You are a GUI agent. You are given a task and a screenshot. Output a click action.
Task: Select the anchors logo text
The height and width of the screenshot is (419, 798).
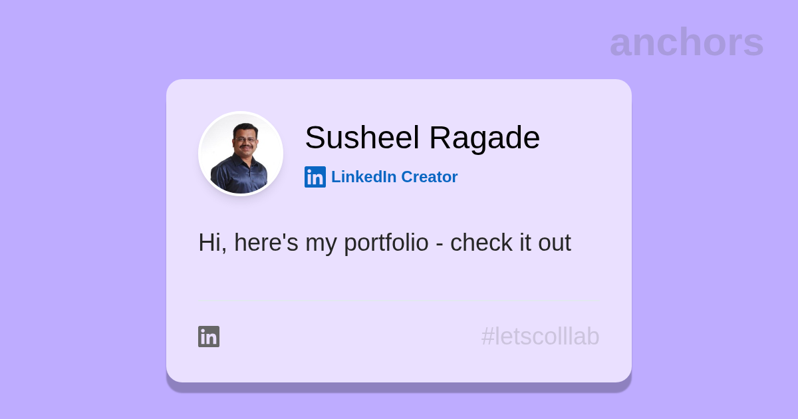tap(686, 43)
